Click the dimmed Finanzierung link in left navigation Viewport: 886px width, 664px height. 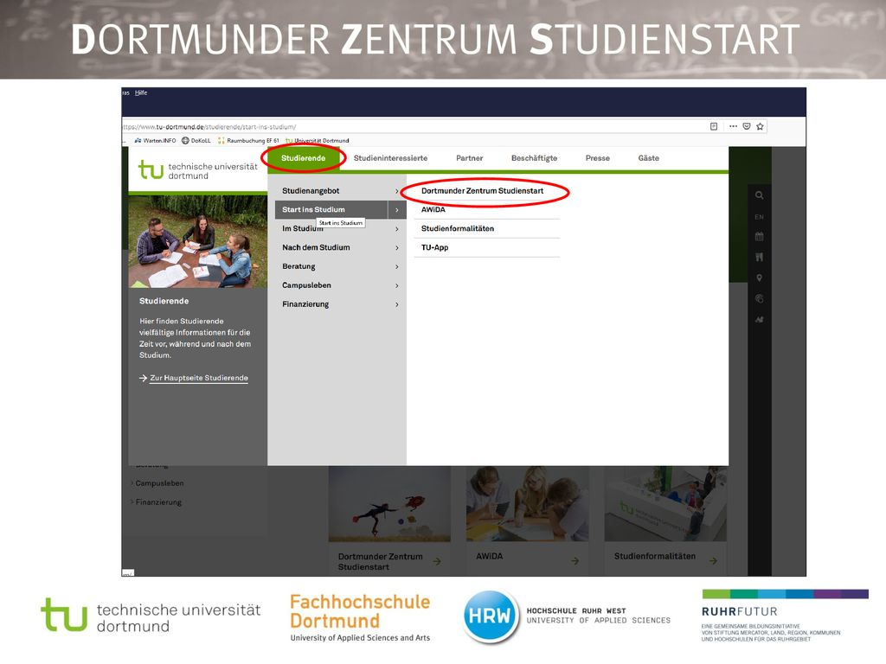tap(158, 502)
